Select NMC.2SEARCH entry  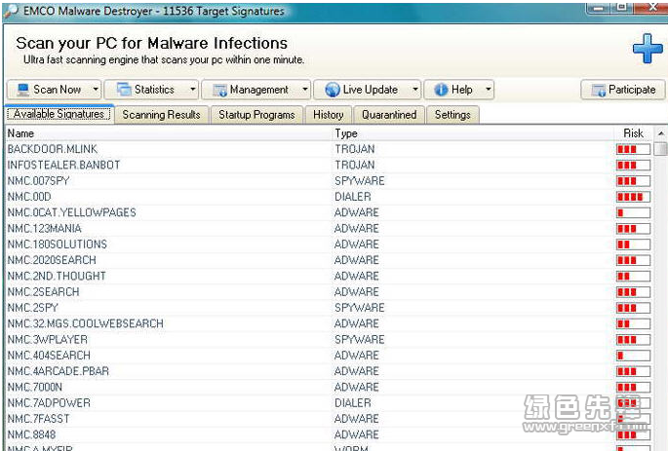[329, 292]
